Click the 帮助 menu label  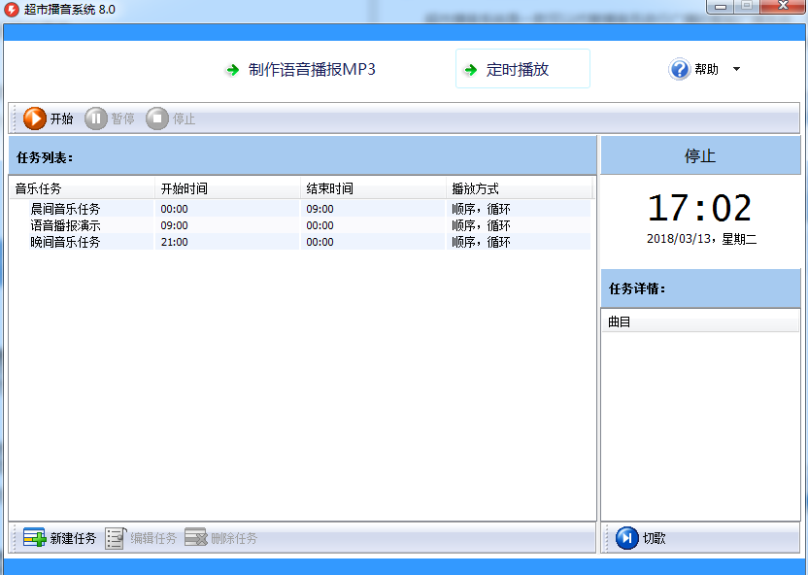pyautogui.click(x=706, y=69)
